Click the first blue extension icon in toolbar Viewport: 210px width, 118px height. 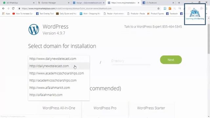[x=165, y=9]
